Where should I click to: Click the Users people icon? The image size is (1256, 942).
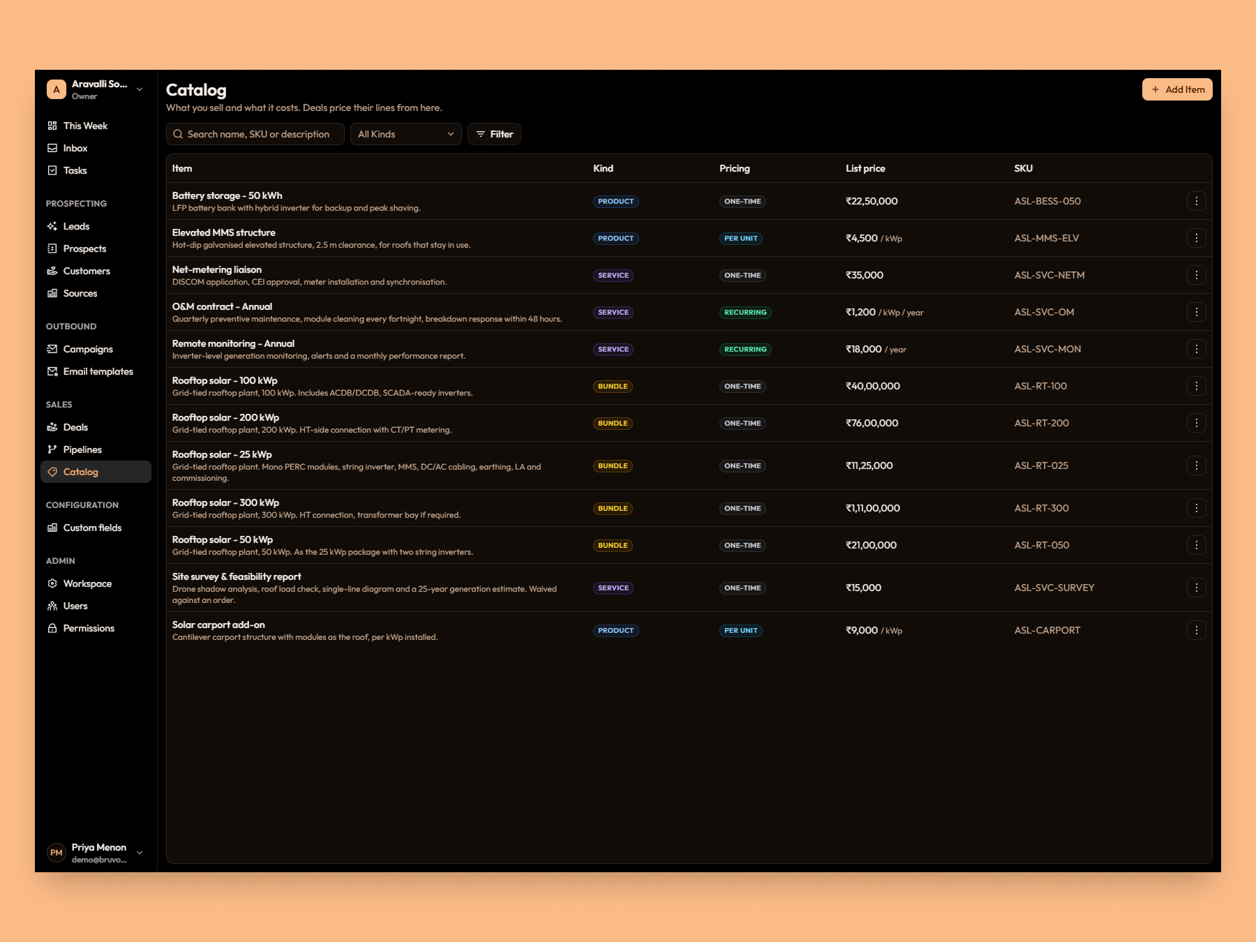(52, 606)
